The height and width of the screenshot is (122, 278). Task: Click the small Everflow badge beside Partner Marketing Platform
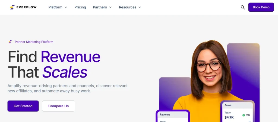[x=10, y=42]
